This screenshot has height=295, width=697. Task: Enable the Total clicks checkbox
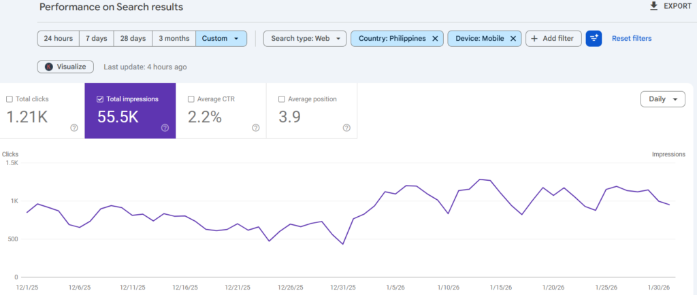click(10, 99)
